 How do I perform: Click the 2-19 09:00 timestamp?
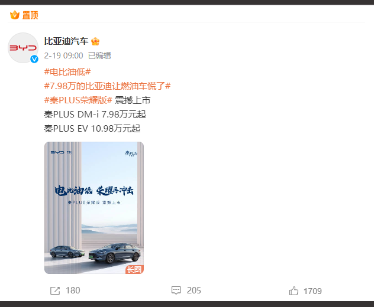[x=63, y=55]
